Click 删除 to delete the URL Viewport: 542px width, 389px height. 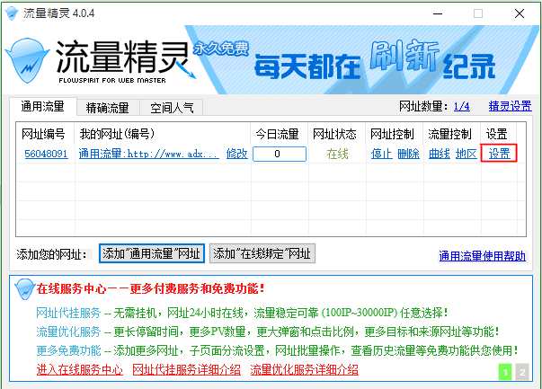click(x=409, y=154)
